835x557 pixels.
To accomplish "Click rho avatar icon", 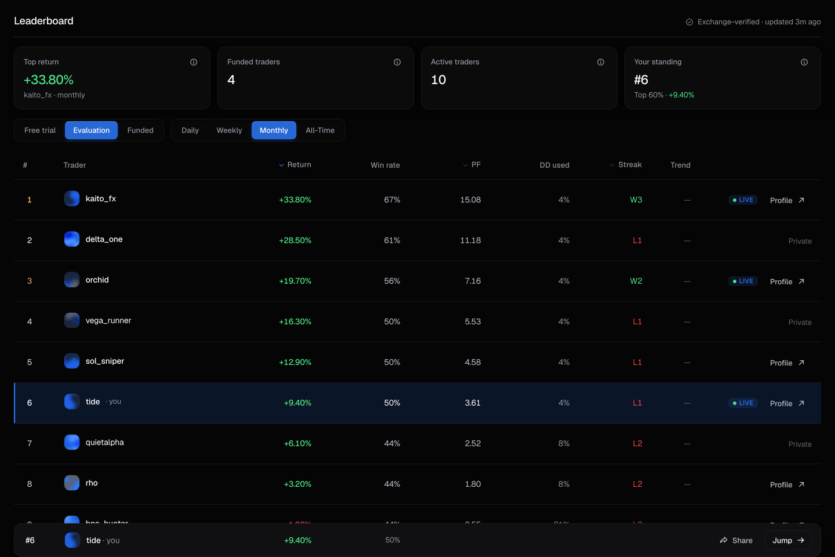I will pyautogui.click(x=72, y=483).
